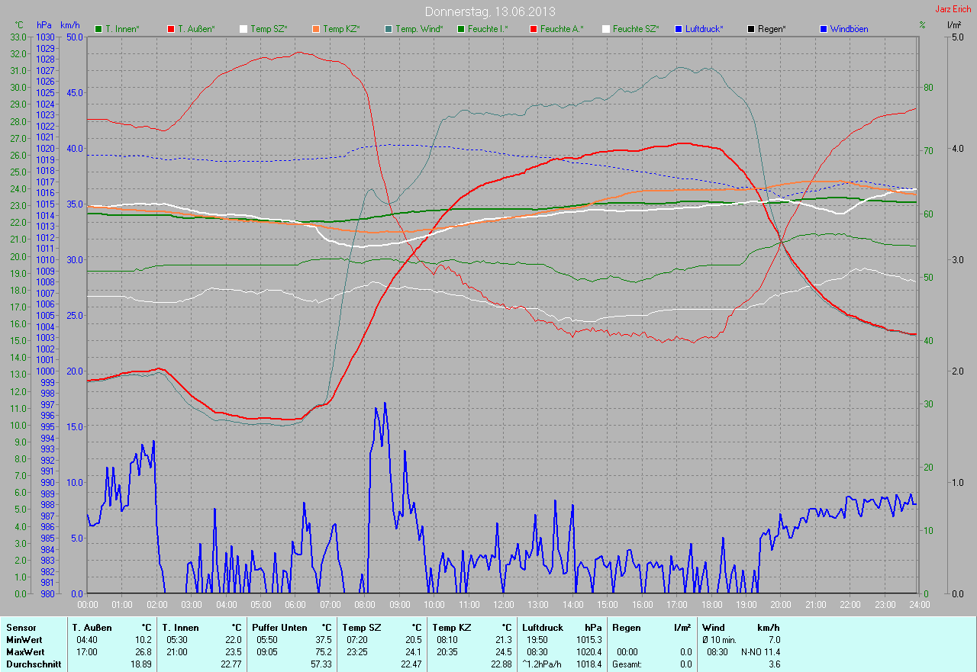Click the wind maximum value 11.4

(x=772, y=652)
